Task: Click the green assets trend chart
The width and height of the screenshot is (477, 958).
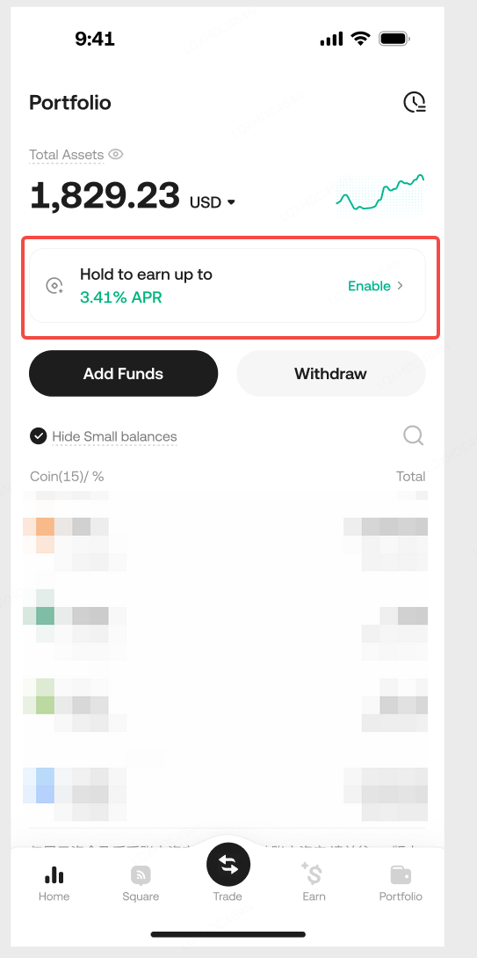Action: click(x=380, y=193)
